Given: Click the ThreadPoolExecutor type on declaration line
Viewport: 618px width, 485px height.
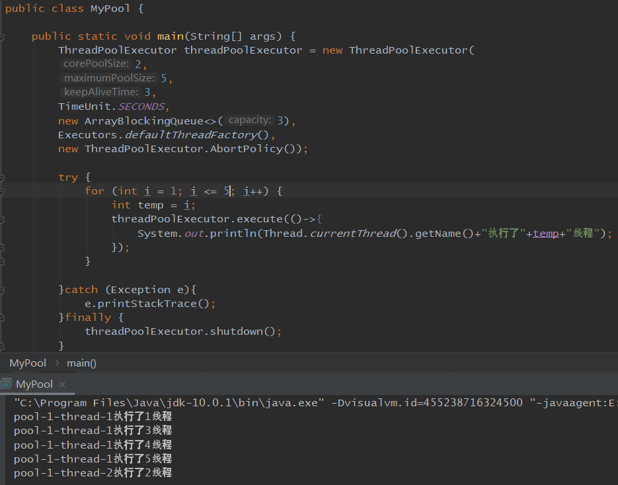Looking at the screenshot, I should (118, 50).
